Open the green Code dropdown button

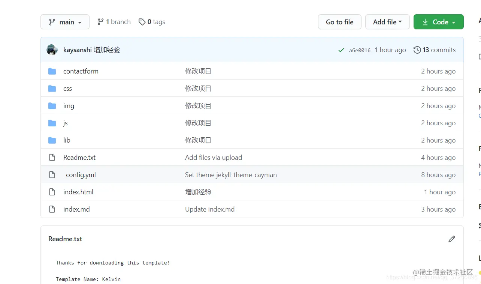pyautogui.click(x=439, y=22)
